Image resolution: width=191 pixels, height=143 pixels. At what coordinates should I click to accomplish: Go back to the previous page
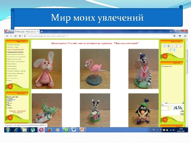point(7,36)
